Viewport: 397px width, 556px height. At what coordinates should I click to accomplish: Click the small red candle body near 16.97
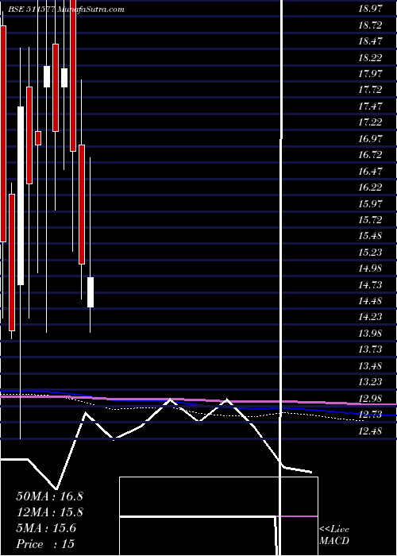pyautogui.click(x=38, y=138)
